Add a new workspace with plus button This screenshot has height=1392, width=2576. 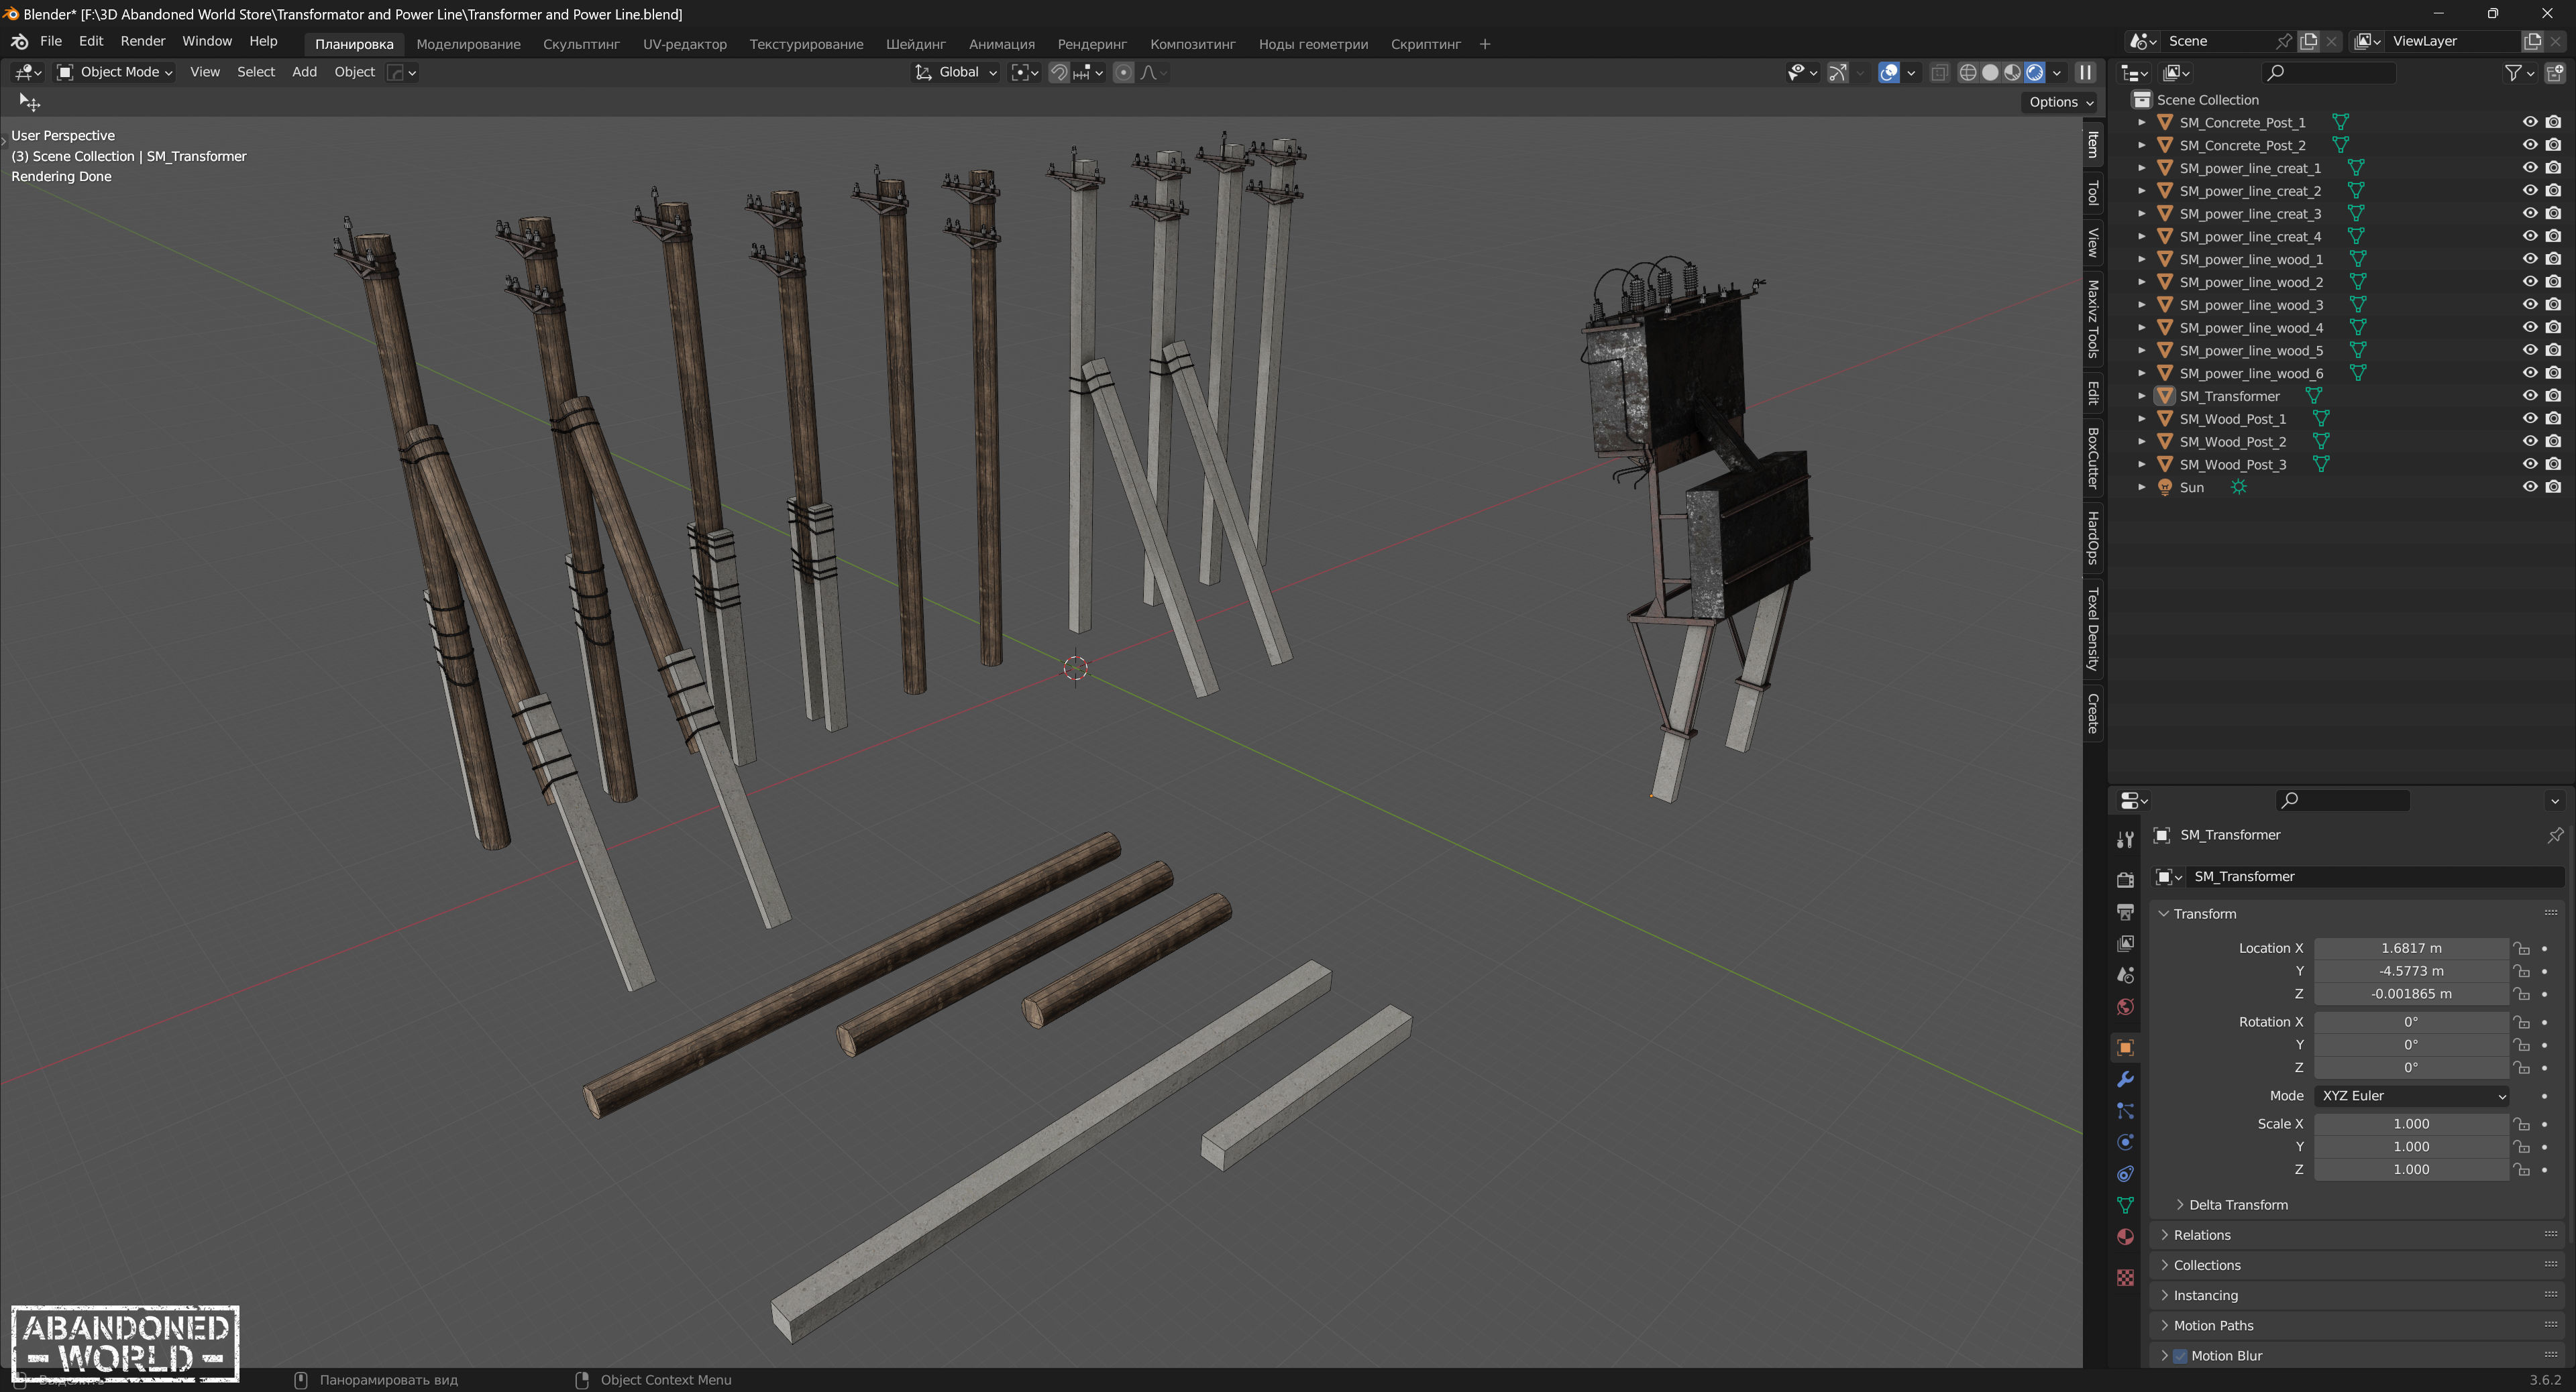click(x=1484, y=44)
